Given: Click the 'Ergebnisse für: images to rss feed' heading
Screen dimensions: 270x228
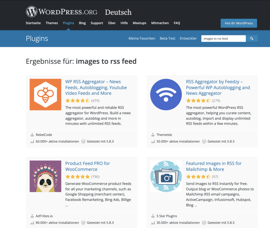Looking at the screenshot, I should (x=81, y=61).
